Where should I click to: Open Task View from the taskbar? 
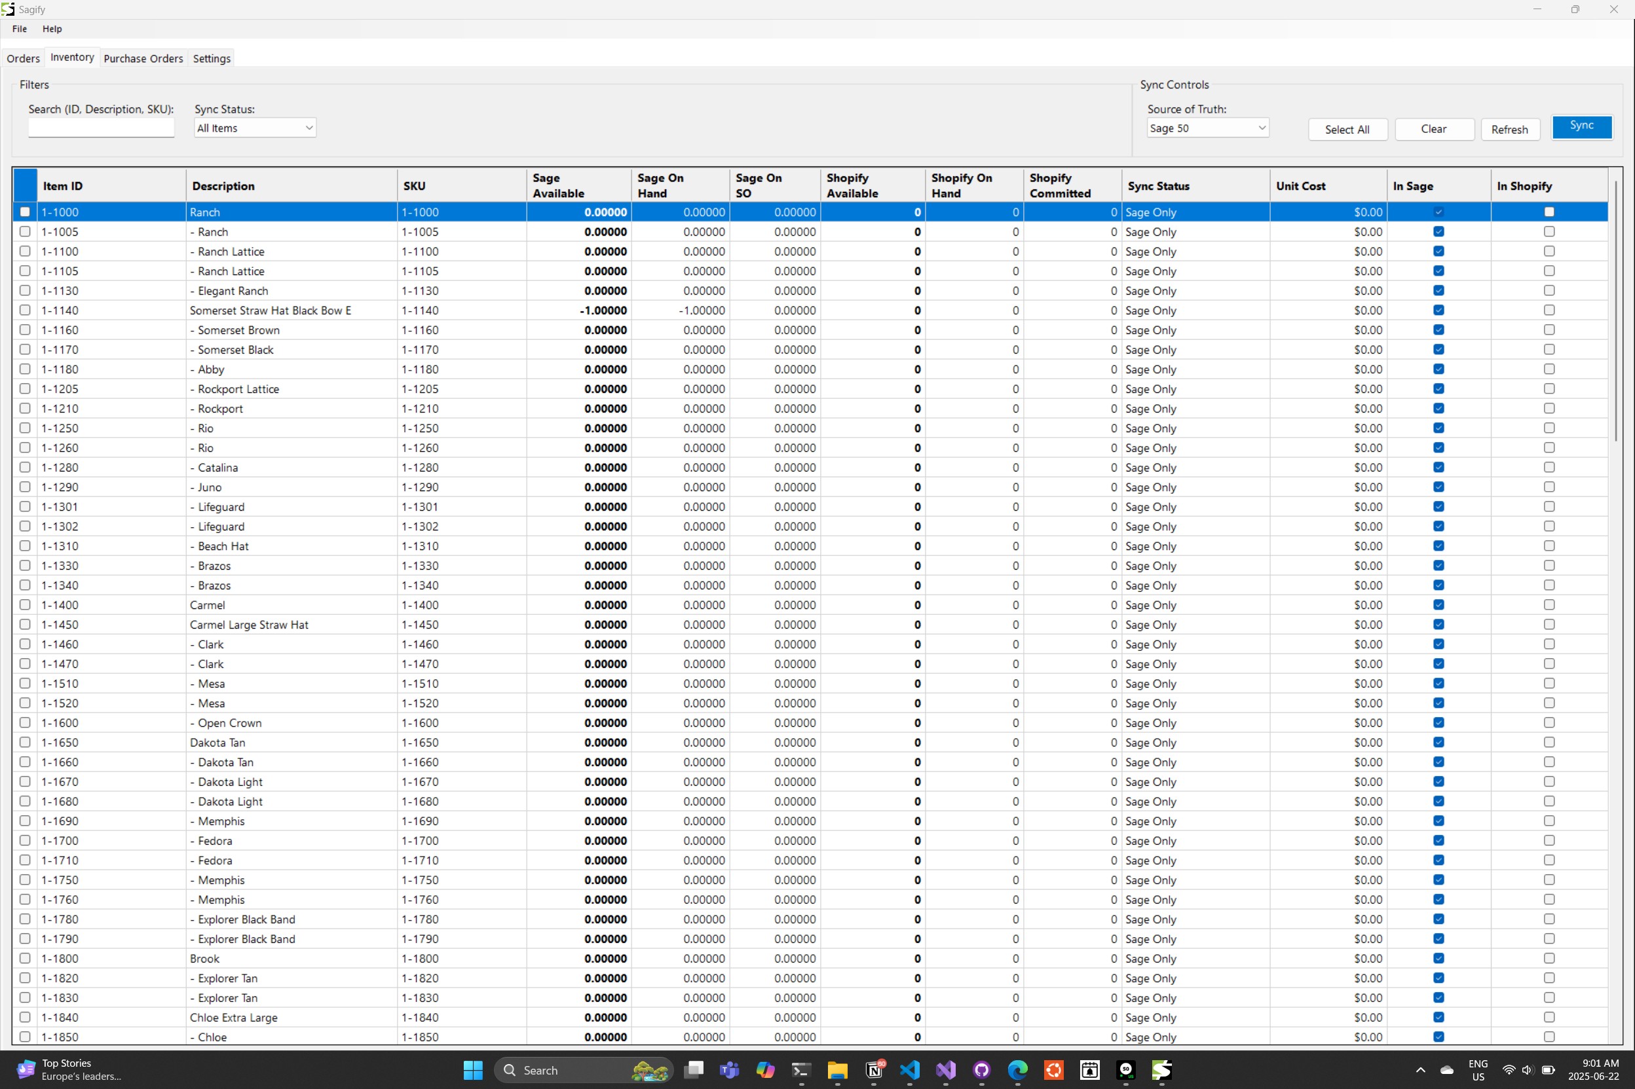[x=693, y=1069]
